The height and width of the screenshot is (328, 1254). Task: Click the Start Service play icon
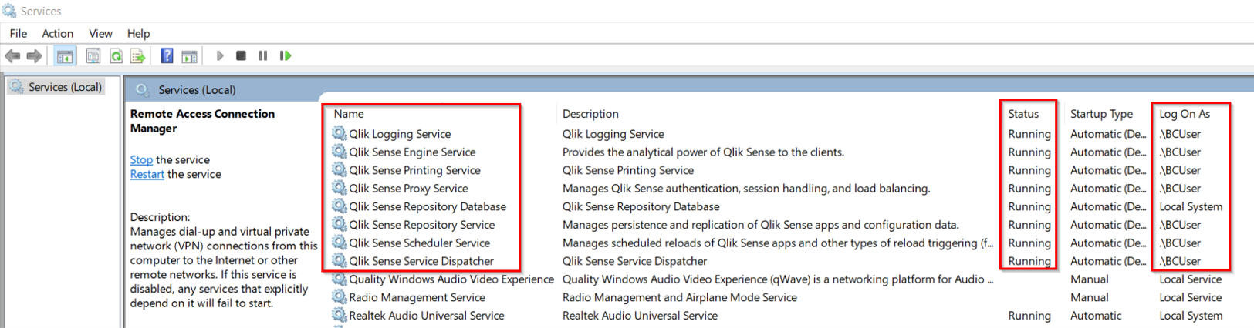pyautogui.click(x=220, y=56)
